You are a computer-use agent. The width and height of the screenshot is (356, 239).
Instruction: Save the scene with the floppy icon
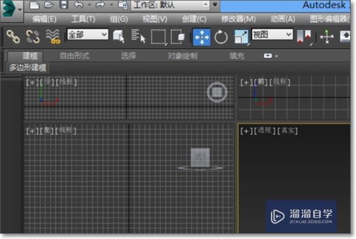[64, 5]
